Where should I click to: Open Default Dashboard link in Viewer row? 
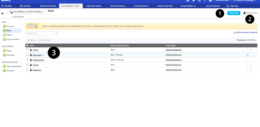pyautogui.click(x=174, y=50)
